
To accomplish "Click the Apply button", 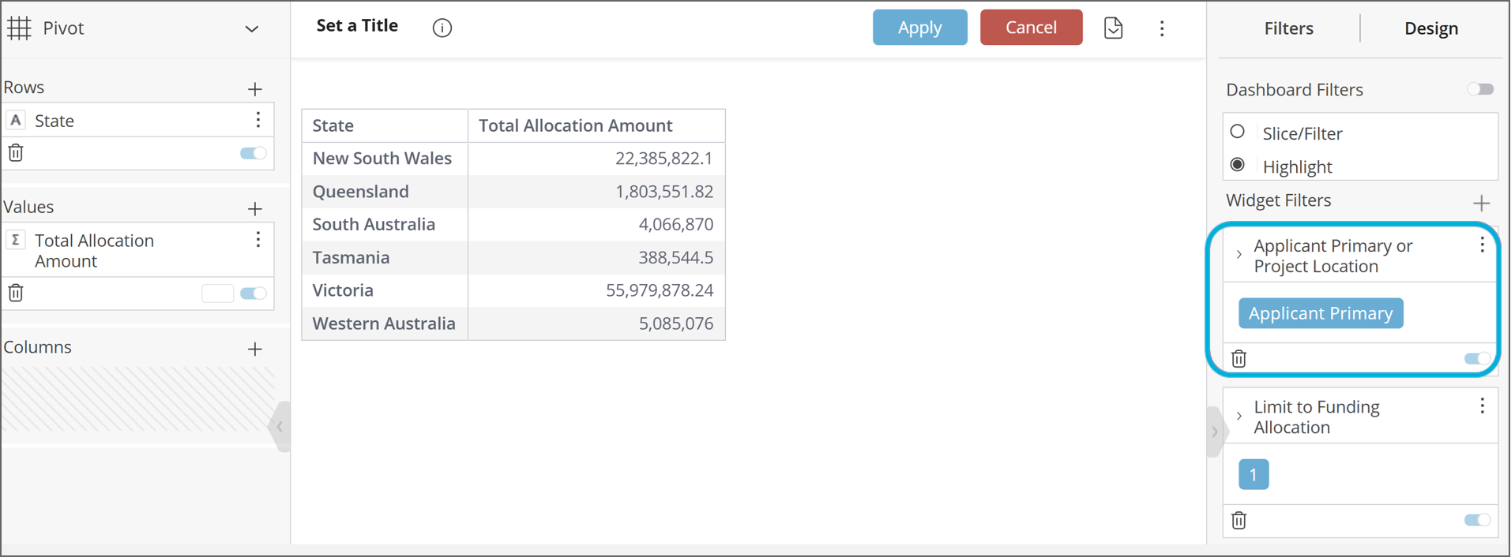I will [919, 28].
